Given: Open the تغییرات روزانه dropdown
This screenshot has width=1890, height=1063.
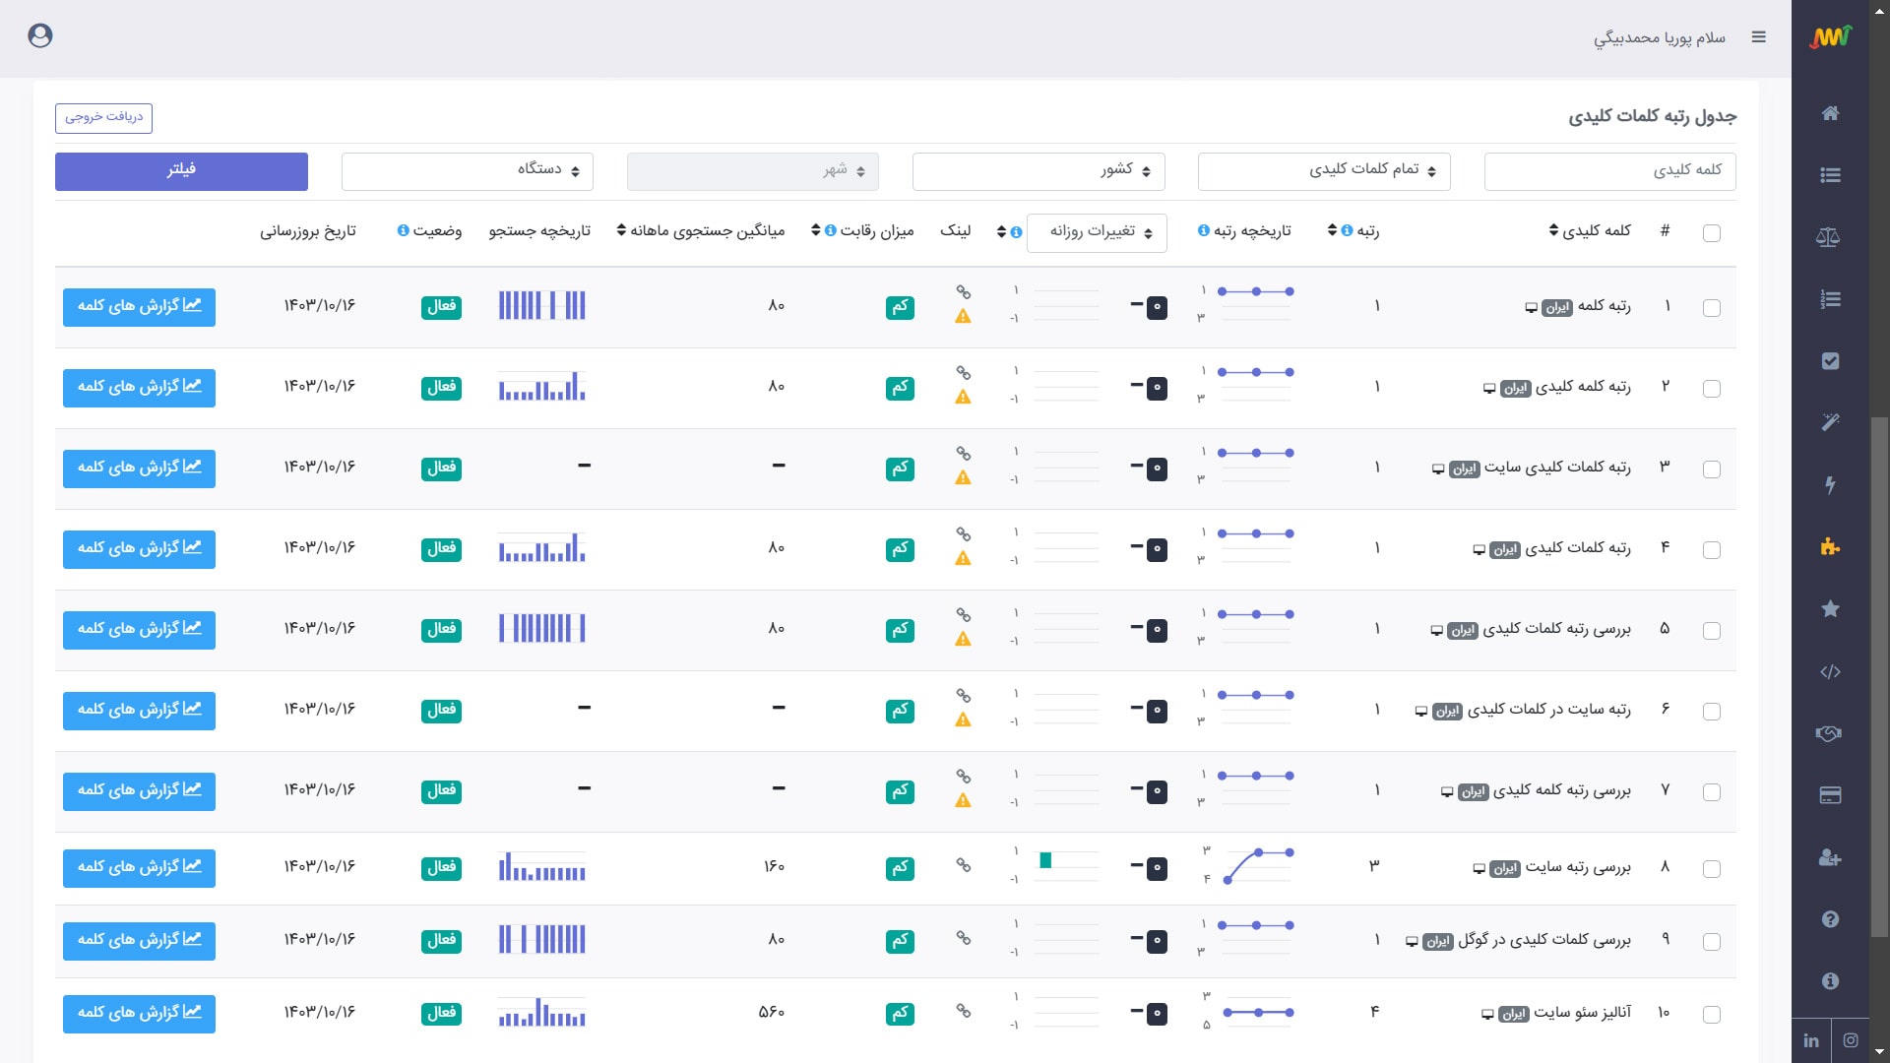Looking at the screenshot, I should (x=1097, y=233).
